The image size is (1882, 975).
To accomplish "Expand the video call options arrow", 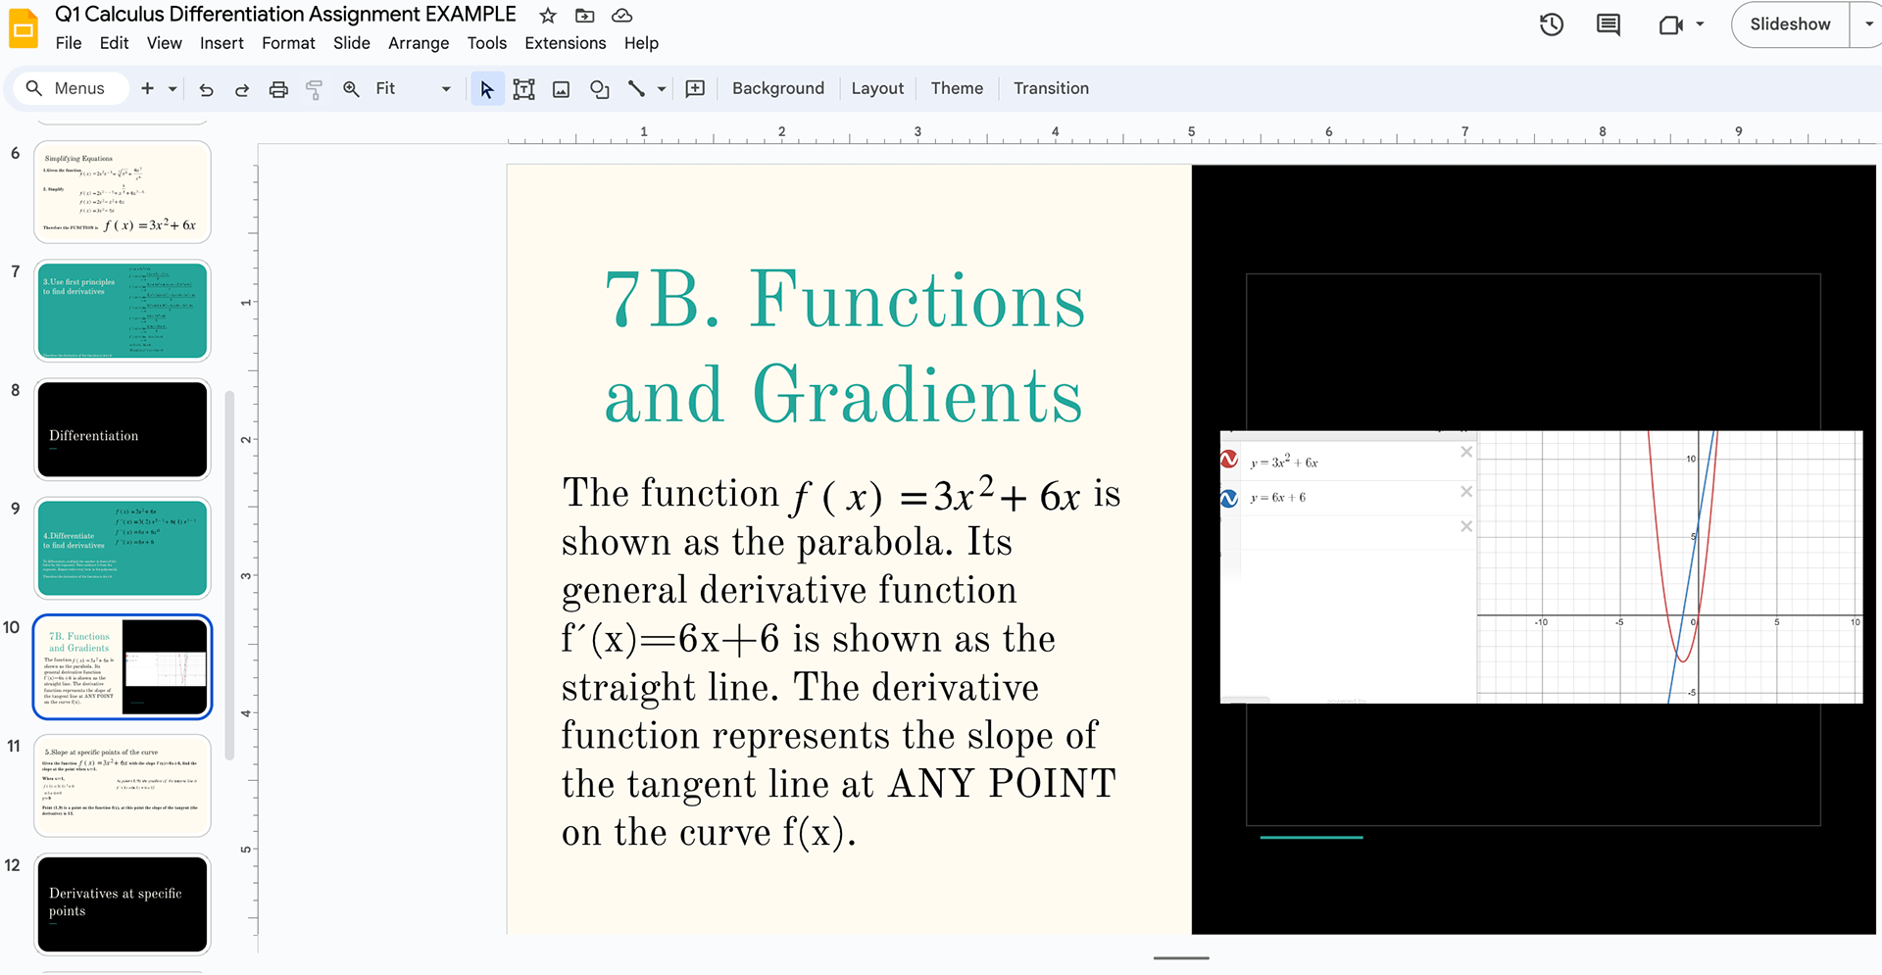I will pos(1700,24).
